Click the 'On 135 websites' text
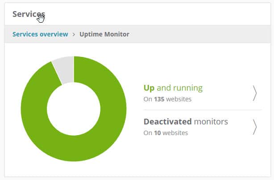The width and height of the screenshot is (274, 180). pos(167,99)
